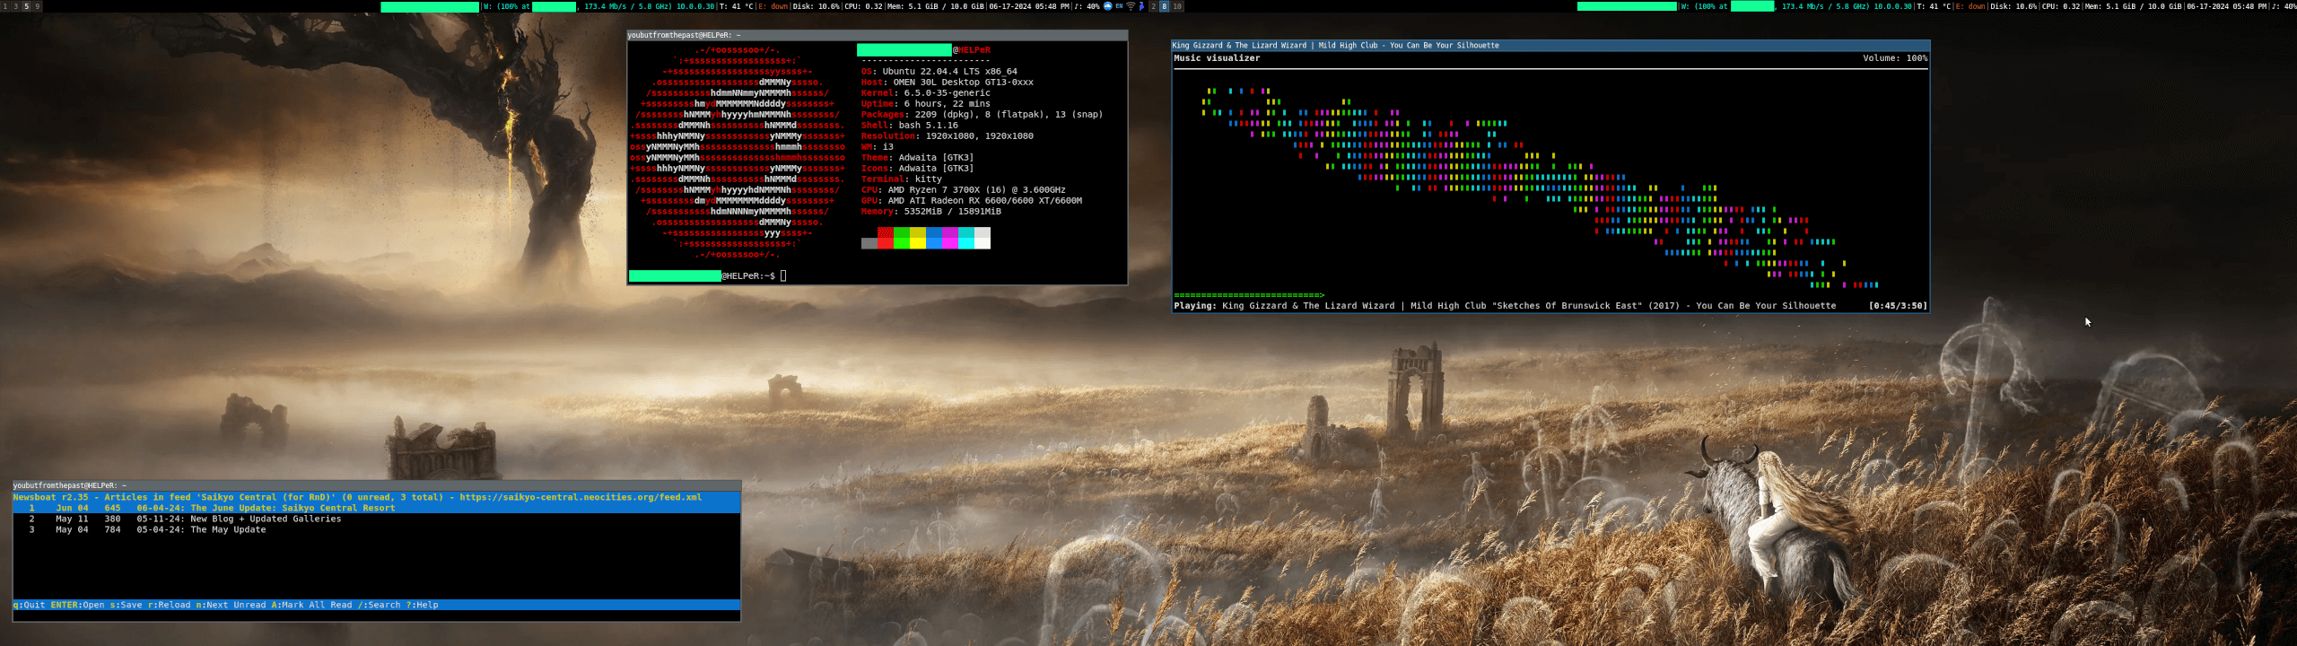Click the bash prompt cursor in neofetch terminal

(x=783, y=275)
